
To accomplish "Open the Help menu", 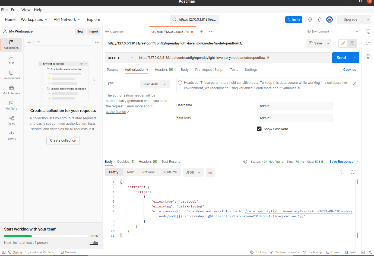I will point(38,10).
